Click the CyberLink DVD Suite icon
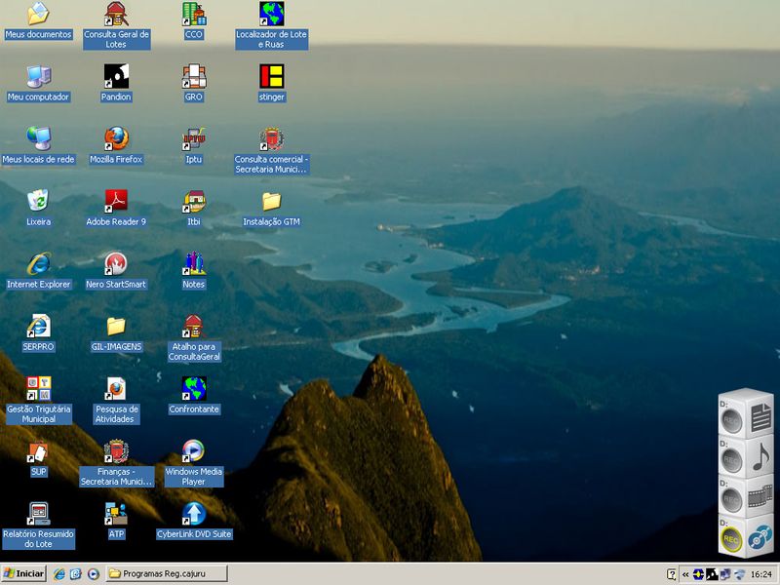This screenshot has height=585, width=780. (194, 513)
